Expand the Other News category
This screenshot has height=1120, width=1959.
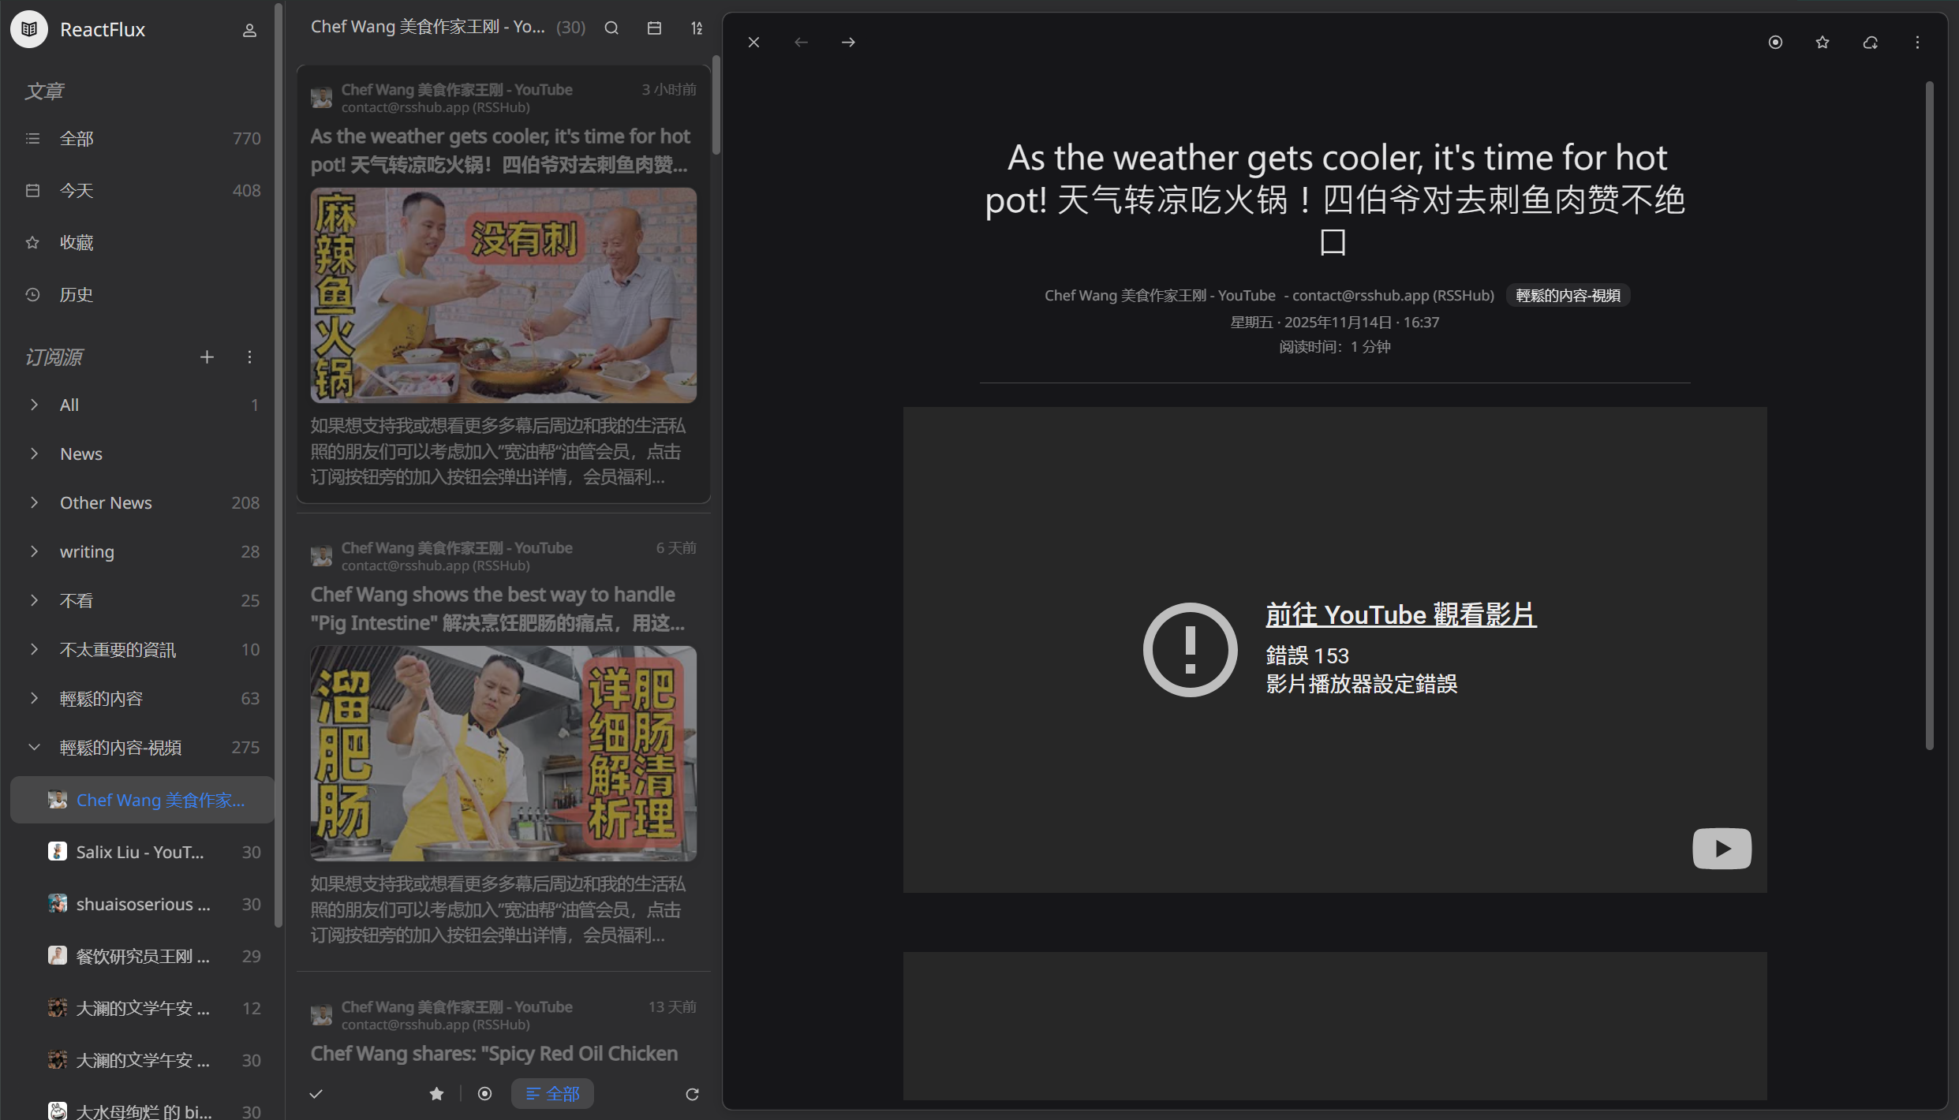coord(34,502)
